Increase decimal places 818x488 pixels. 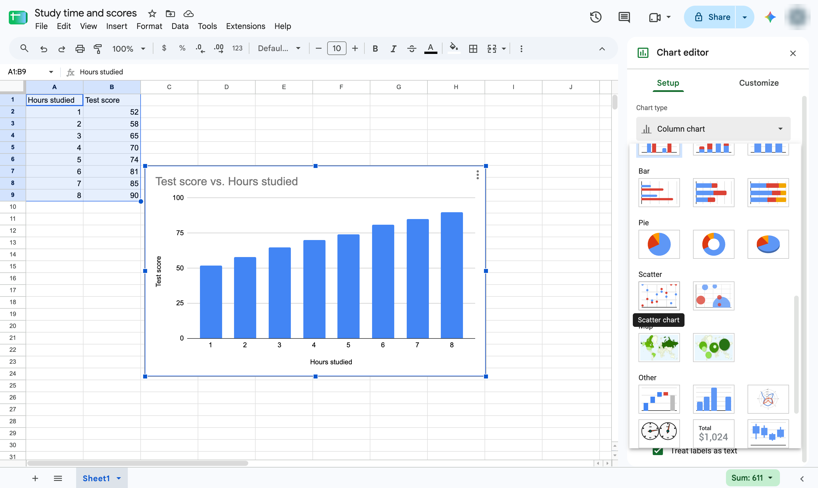pyautogui.click(x=219, y=49)
